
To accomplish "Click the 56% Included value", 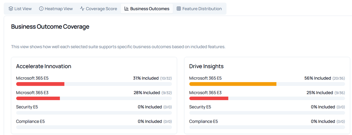I will pos(318,78).
